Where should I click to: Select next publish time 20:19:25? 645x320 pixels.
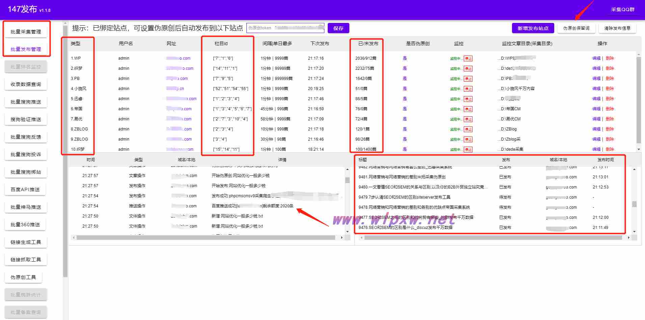316,89
